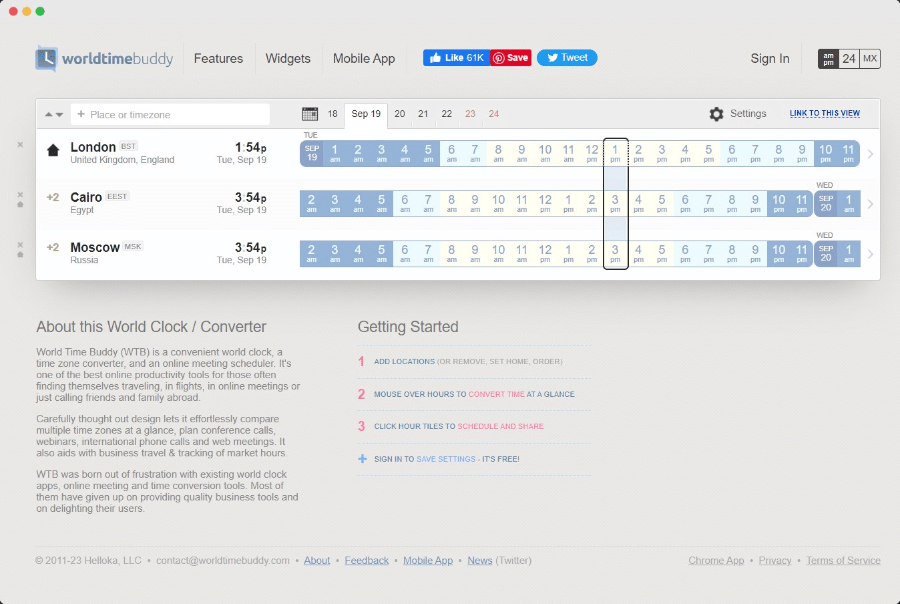Image resolution: width=900 pixels, height=604 pixels.
Task: Switch to am/pm time format
Action: tap(829, 59)
